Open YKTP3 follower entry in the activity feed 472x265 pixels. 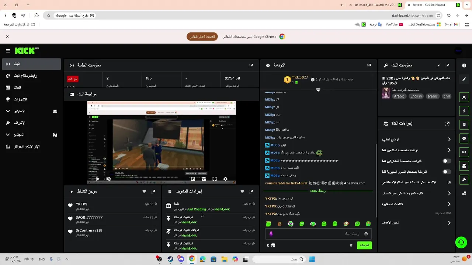pos(113,206)
